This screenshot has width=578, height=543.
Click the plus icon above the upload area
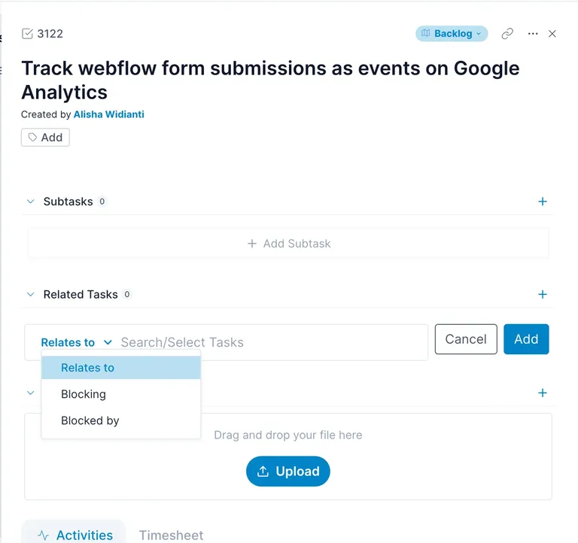click(543, 393)
